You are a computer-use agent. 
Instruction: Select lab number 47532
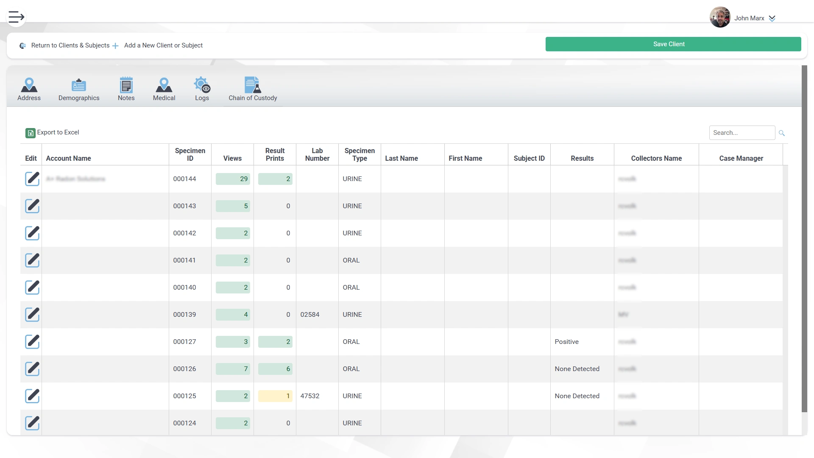click(x=310, y=396)
